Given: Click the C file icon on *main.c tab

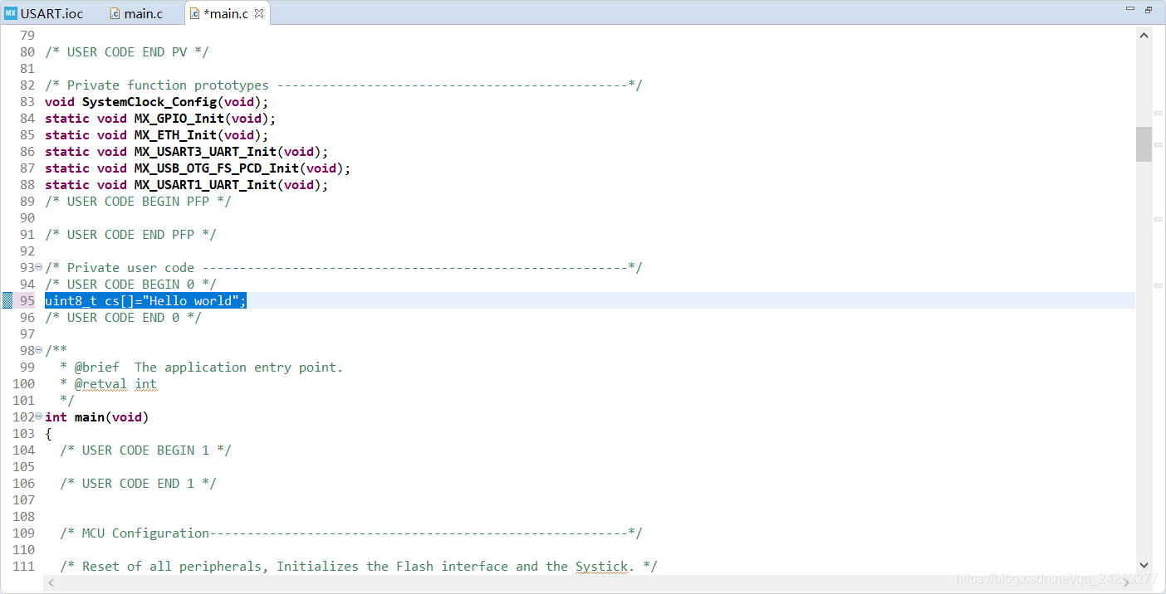Looking at the screenshot, I should point(194,13).
